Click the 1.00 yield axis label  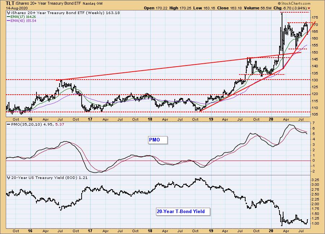pos(315,223)
